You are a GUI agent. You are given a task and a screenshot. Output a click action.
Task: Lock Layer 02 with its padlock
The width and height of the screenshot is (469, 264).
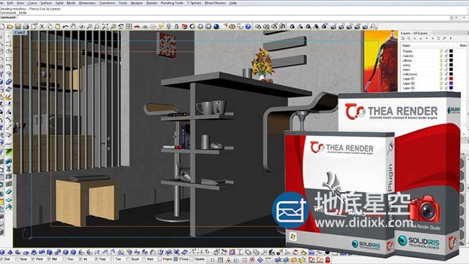pos(446,83)
